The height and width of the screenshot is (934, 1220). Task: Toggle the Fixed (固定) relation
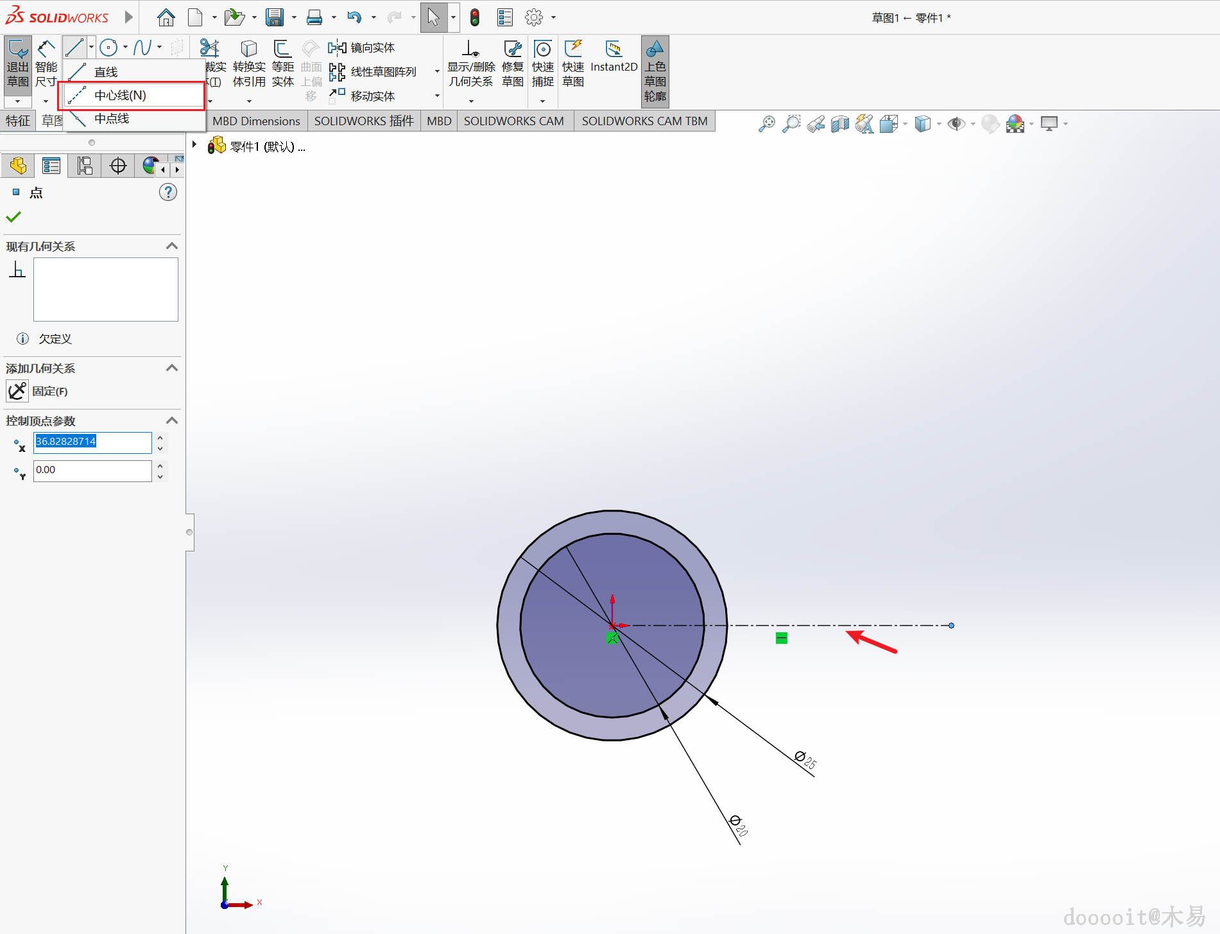tap(18, 391)
